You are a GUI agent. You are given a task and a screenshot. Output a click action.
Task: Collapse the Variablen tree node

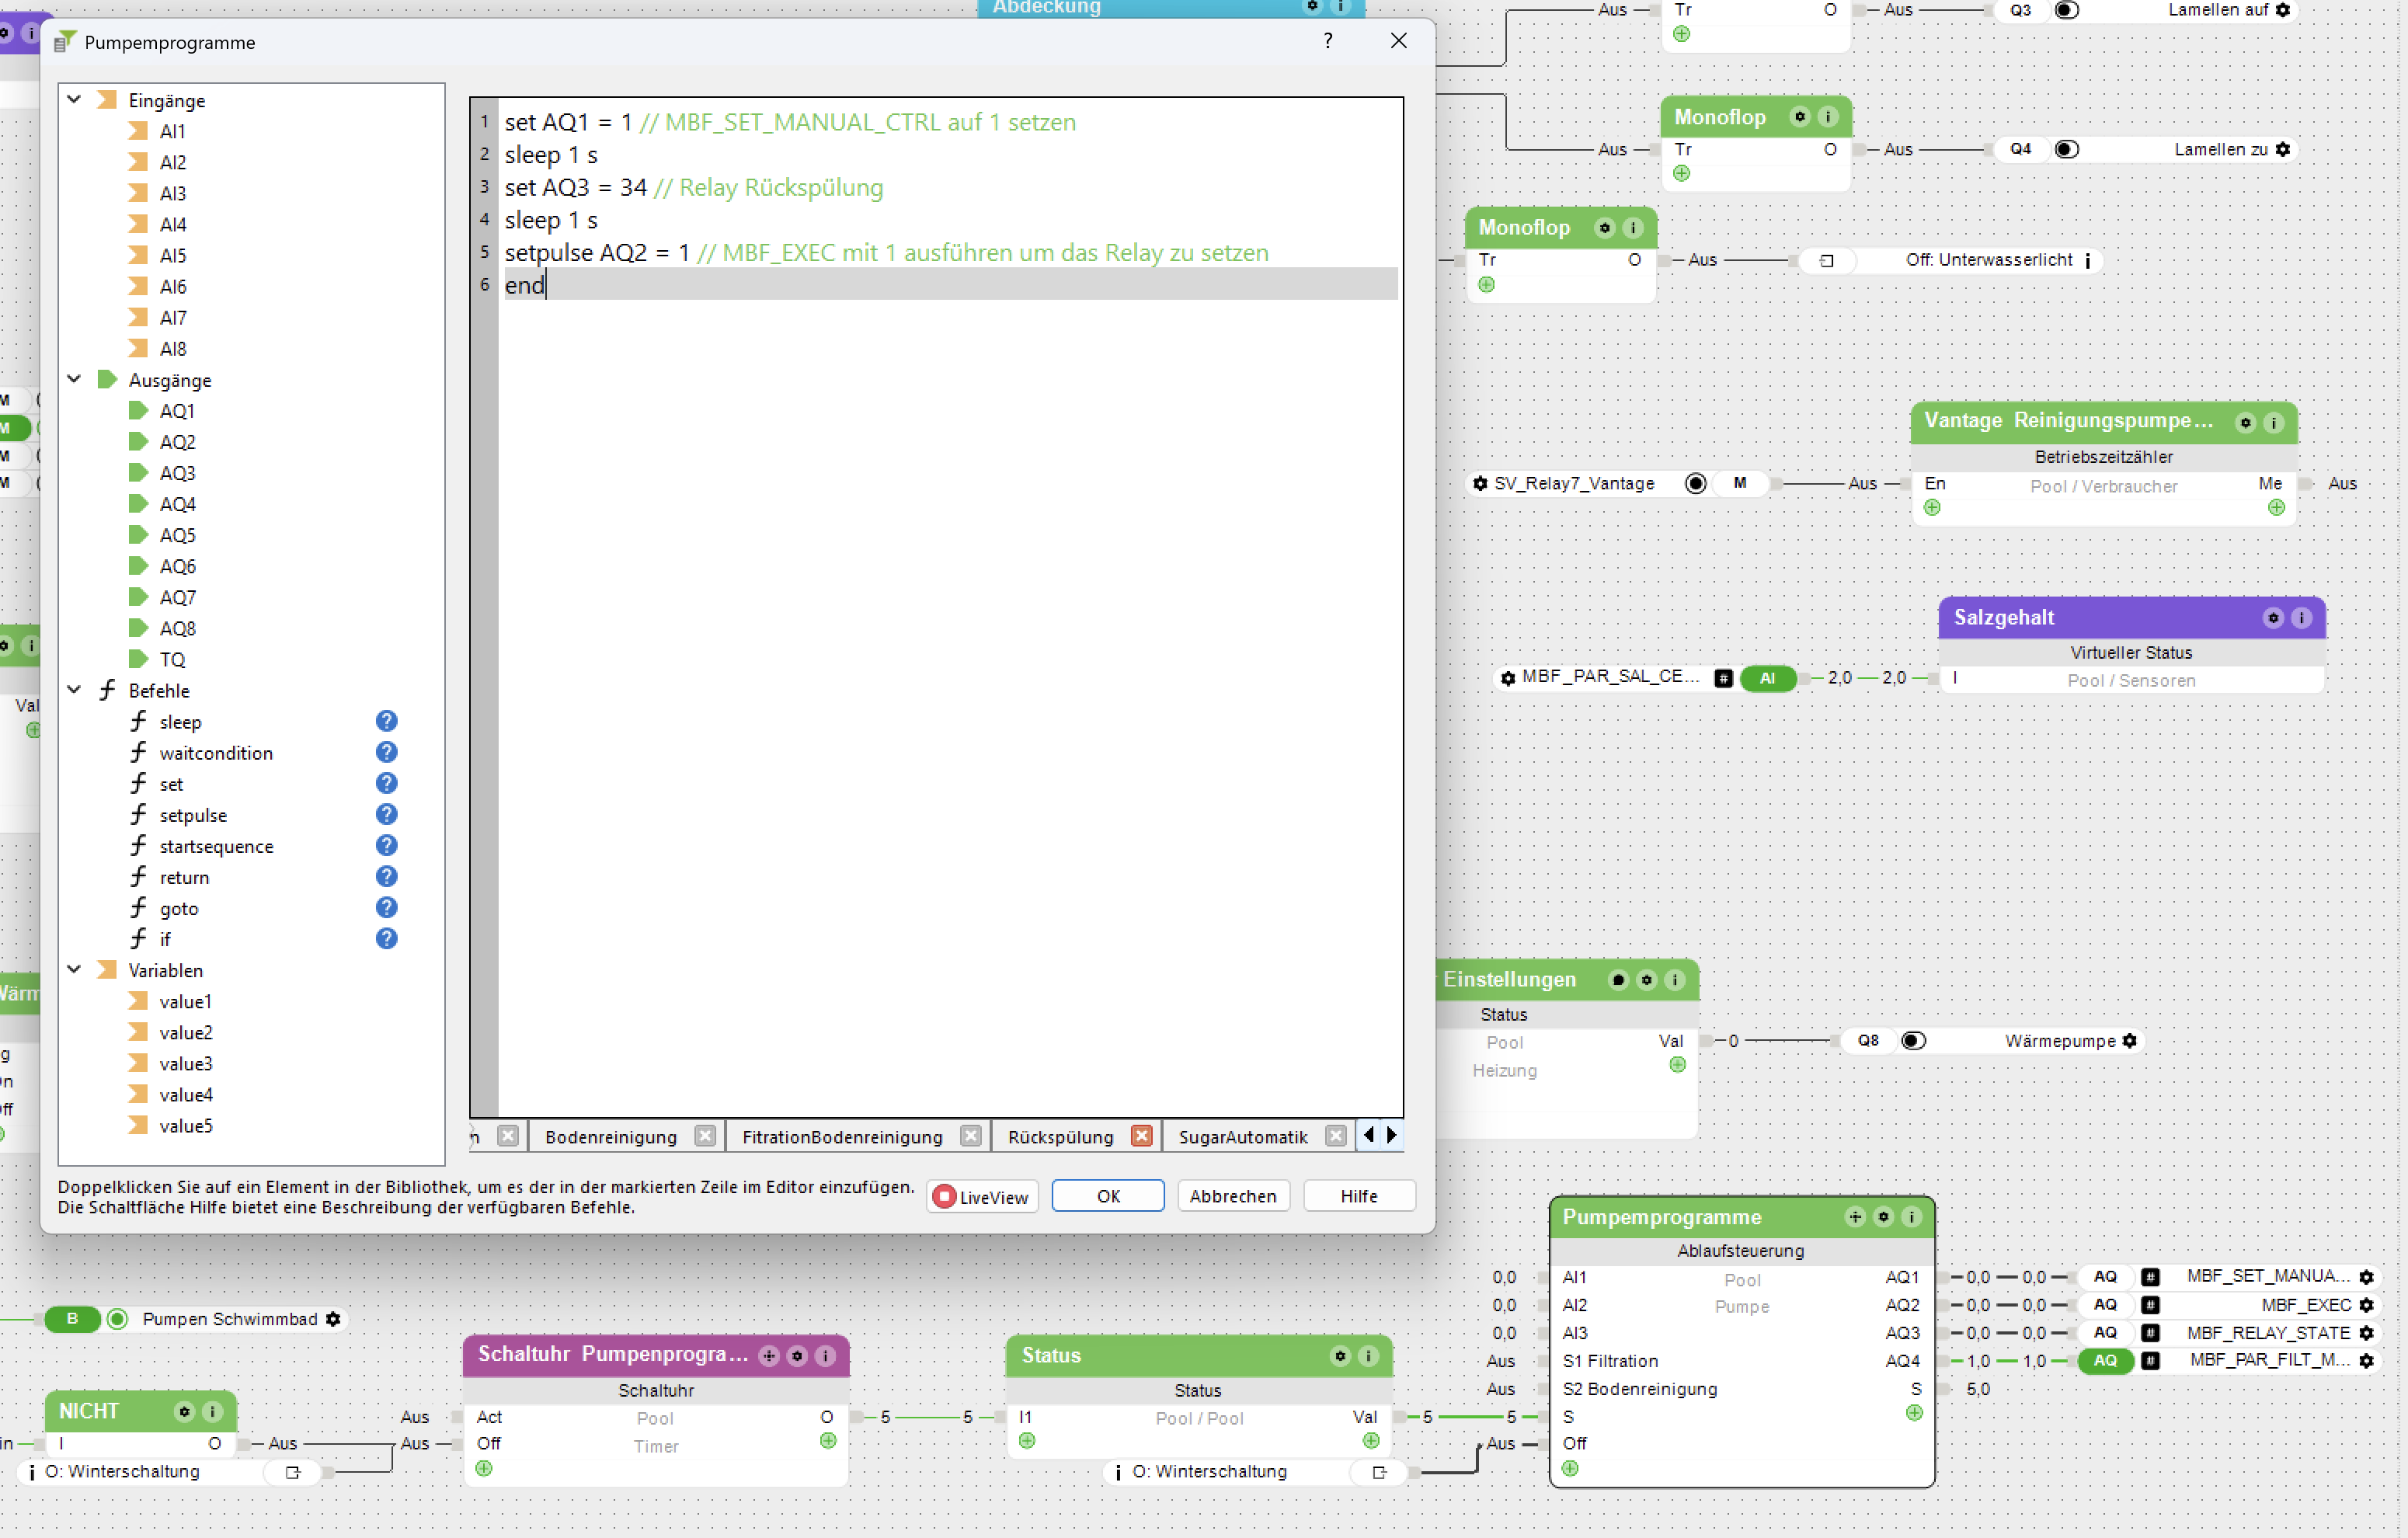pos(74,970)
